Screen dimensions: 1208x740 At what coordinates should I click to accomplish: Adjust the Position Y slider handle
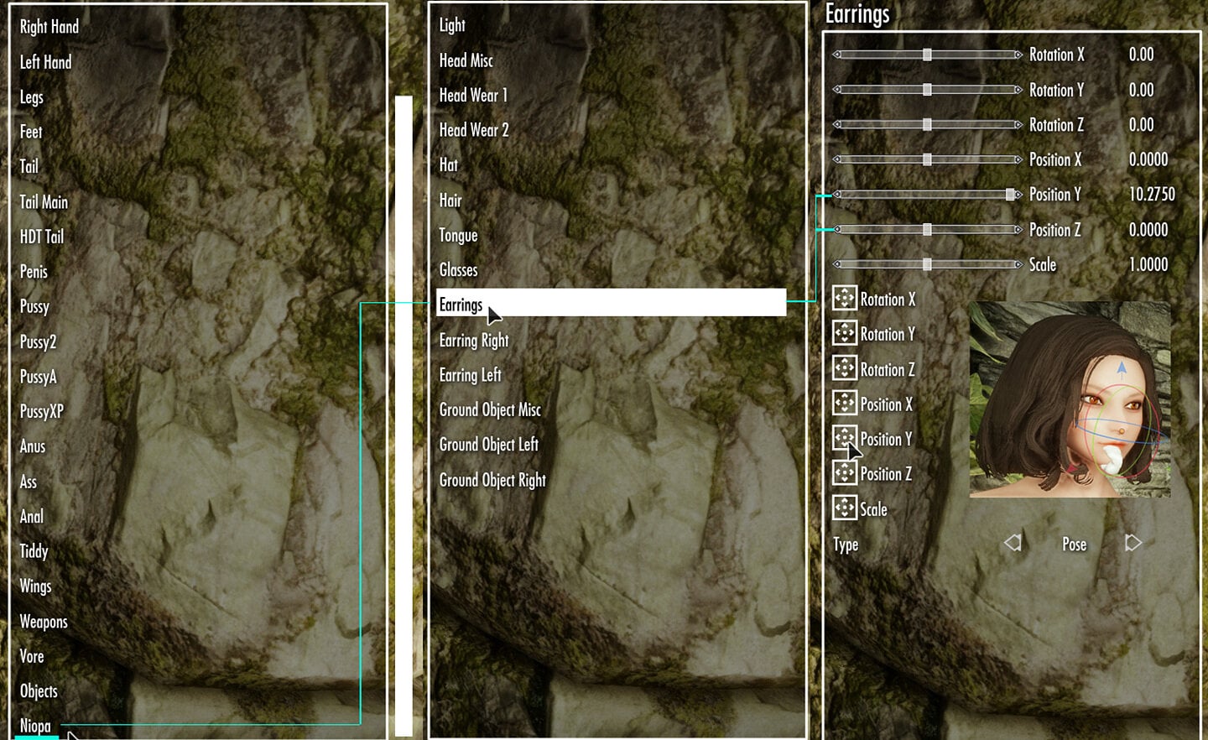[1010, 195]
